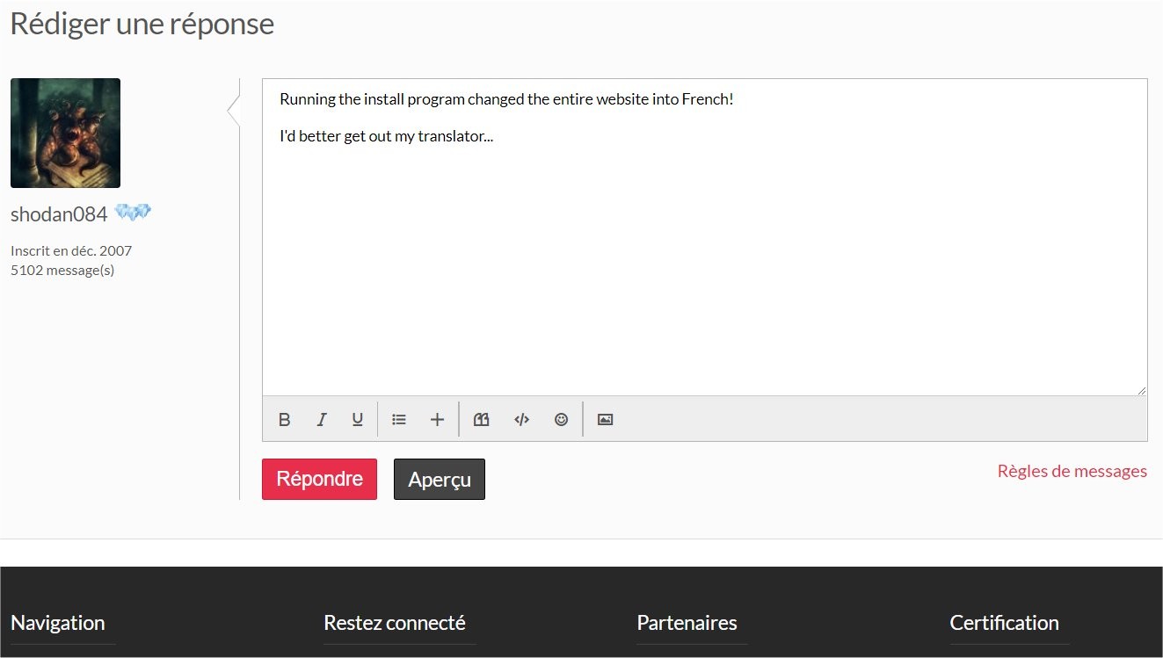
Task: Insert an image using the picture icon
Action: point(605,420)
